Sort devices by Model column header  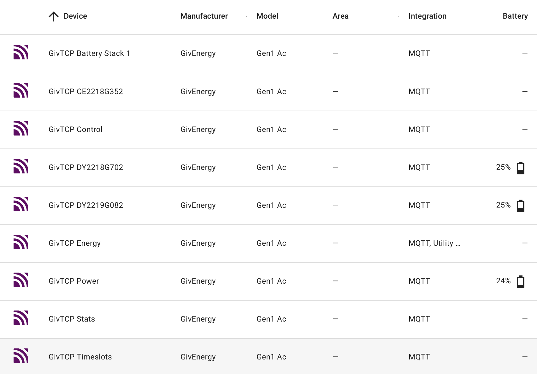[x=267, y=16]
